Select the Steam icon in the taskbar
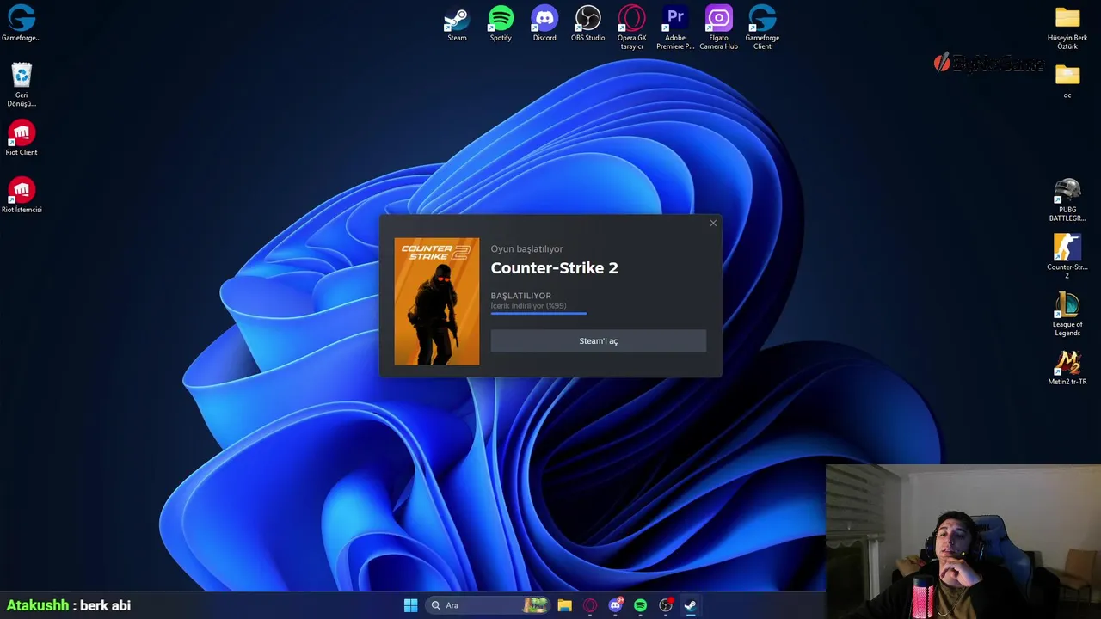 click(691, 605)
